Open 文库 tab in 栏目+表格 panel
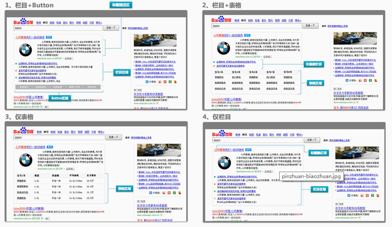Image resolution: width=392 pixels, height=227 pixels. click(291, 20)
